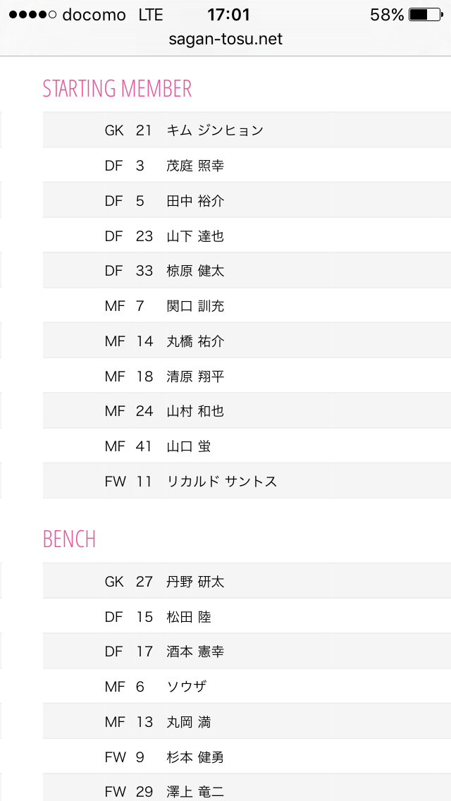The height and width of the screenshot is (801, 451).
Task: Tap the signal strength dots
Action: (32, 15)
